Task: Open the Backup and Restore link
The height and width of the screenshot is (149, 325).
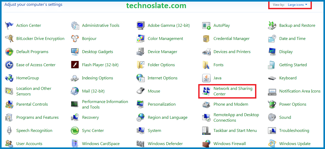Action: 297,25
